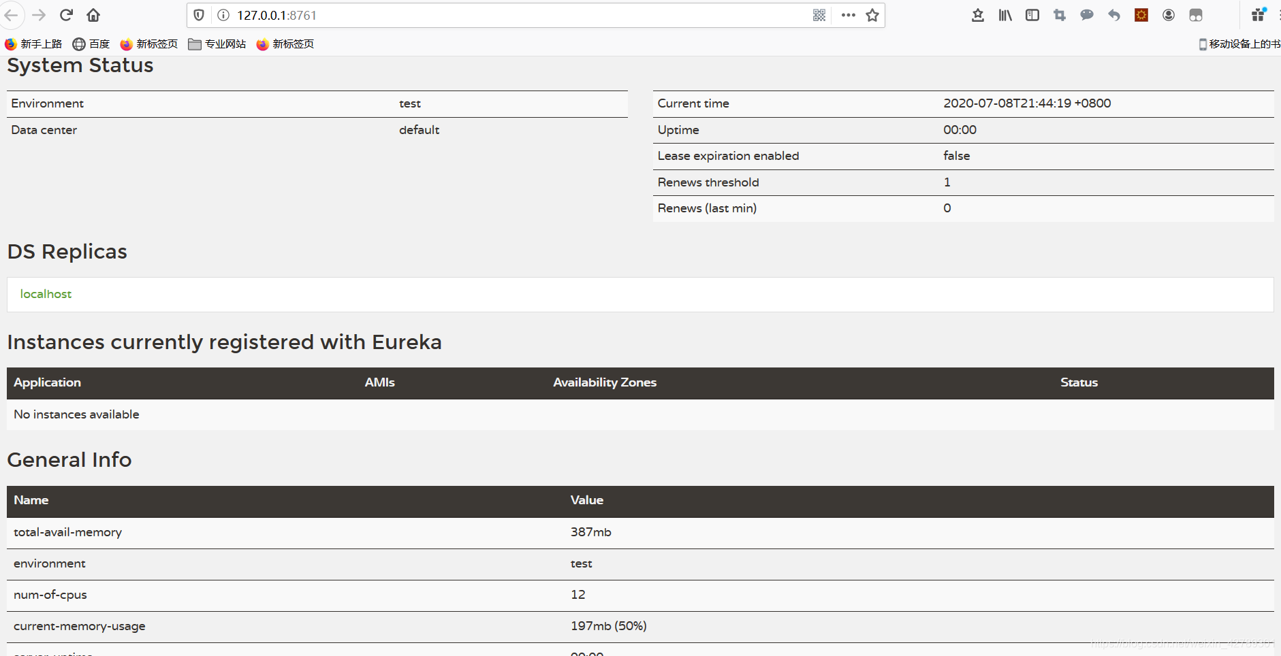Click the Environment label in System Status
1281x656 pixels.
(47, 103)
